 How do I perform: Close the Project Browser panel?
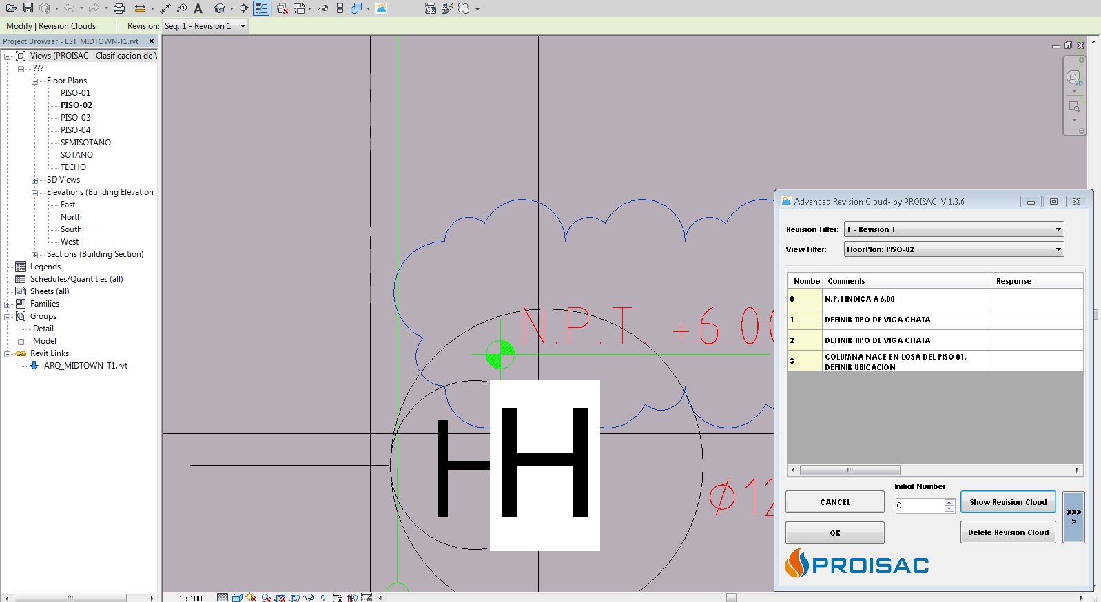click(x=152, y=41)
